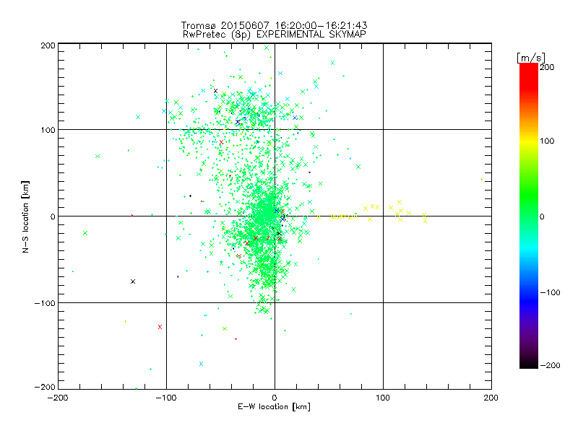The image size is (578, 433).
Task: Click the black X marker near (-130, -75)
Action: (x=133, y=281)
